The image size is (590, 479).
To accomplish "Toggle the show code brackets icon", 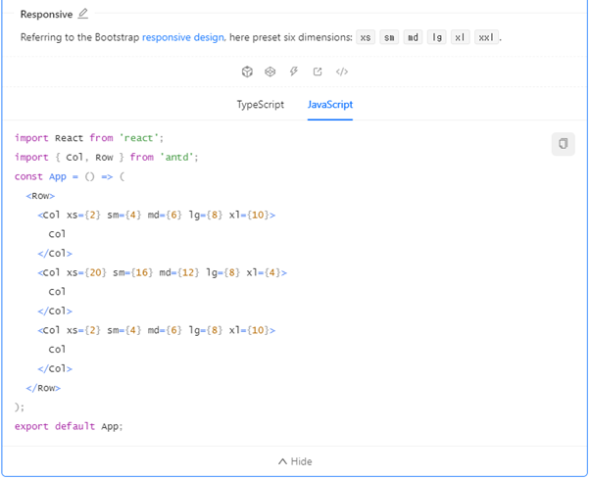I will point(342,72).
